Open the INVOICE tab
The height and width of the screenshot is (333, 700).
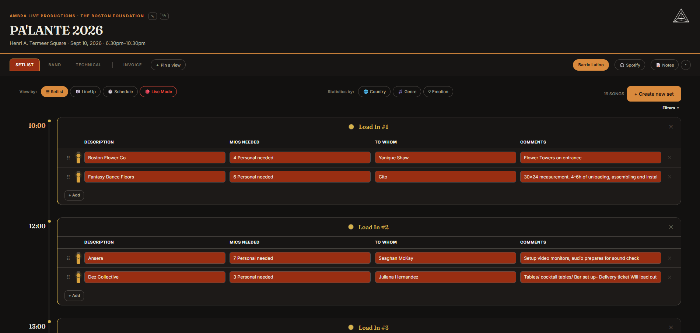point(132,65)
